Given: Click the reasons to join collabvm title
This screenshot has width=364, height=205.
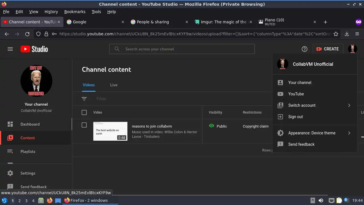Looking at the screenshot, I should (152, 126).
